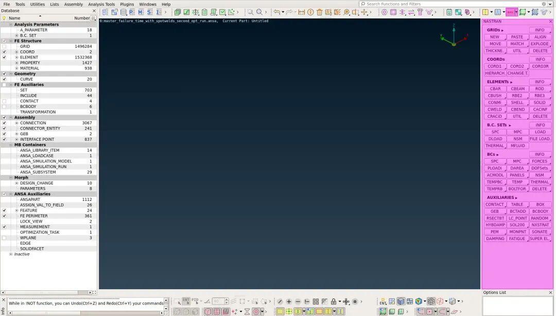Expand the B.C. SET tree node
The image size is (556, 316).
coord(16,35)
